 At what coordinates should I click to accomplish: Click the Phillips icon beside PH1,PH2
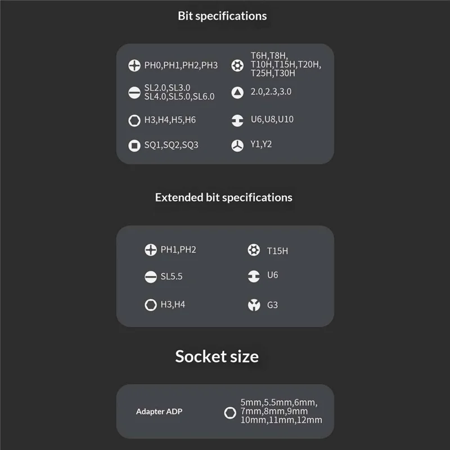point(151,250)
